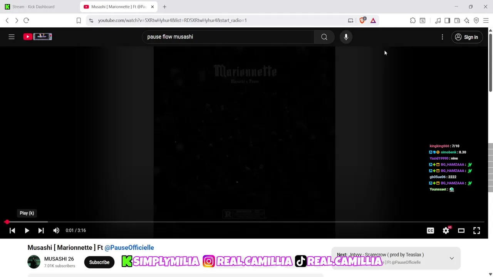This screenshot has width=493, height=277.
Task: Open the browser main menu
Action: pos(486,20)
